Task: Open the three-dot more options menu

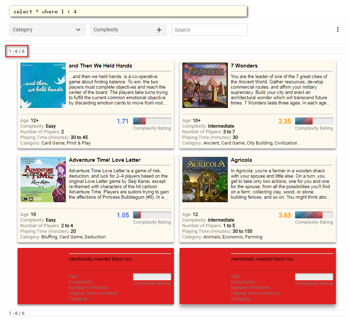Action: (x=338, y=30)
